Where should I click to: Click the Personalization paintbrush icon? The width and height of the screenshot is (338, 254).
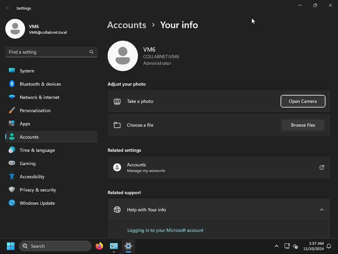click(12, 110)
